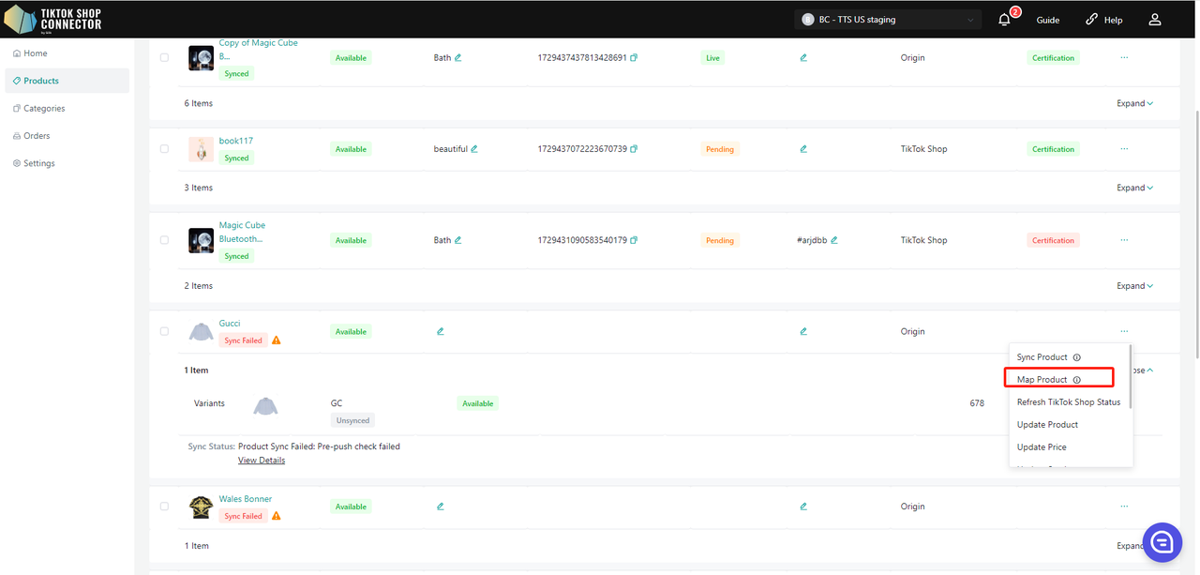Click the Wales Bonner warning triangle icon

(x=277, y=516)
